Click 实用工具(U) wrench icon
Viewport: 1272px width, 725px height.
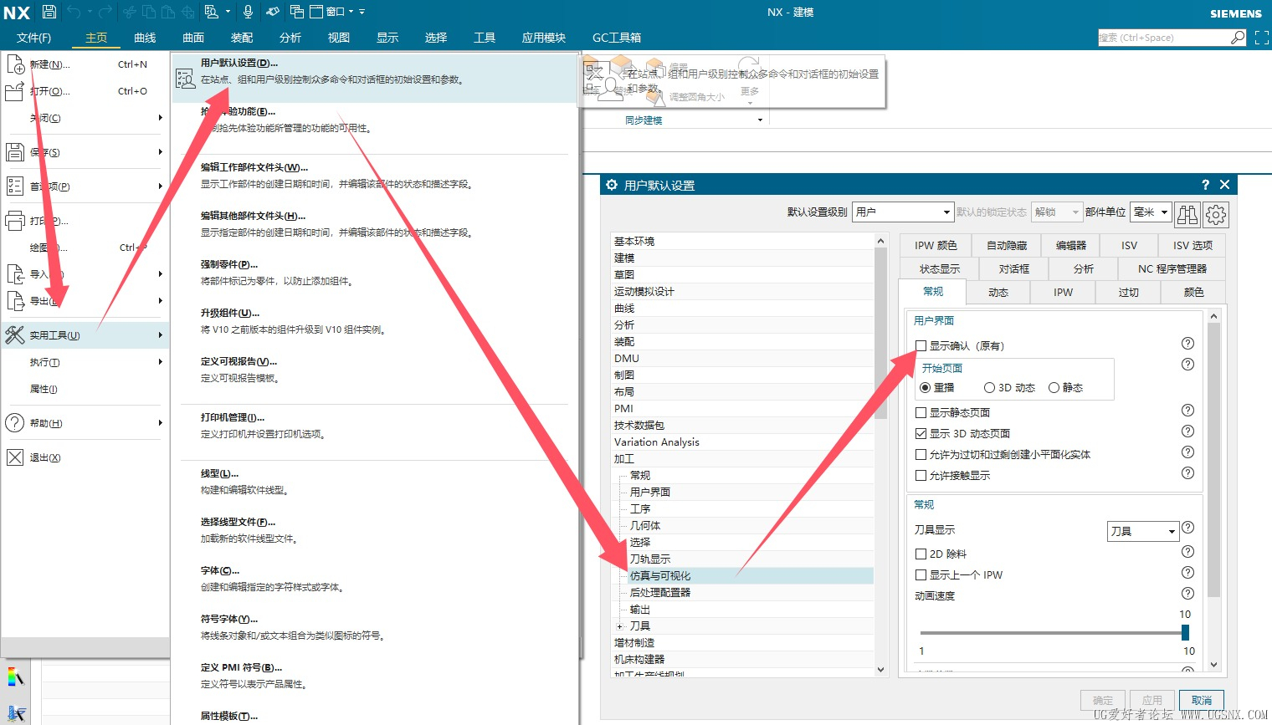click(15, 335)
